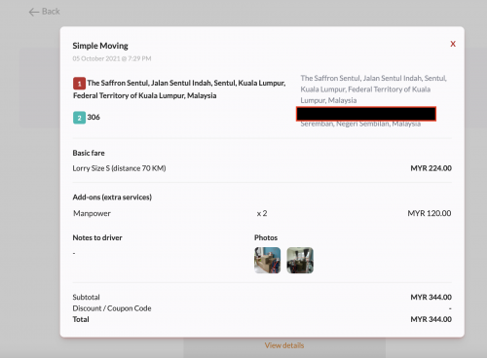487x358 pixels.
Task: Close the Simple Moving dialog with X
Action: [x=453, y=44]
